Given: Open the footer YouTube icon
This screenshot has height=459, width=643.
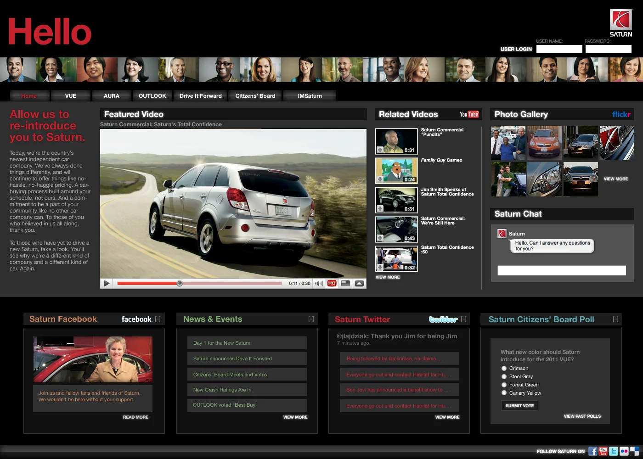Looking at the screenshot, I should pos(603,451).
